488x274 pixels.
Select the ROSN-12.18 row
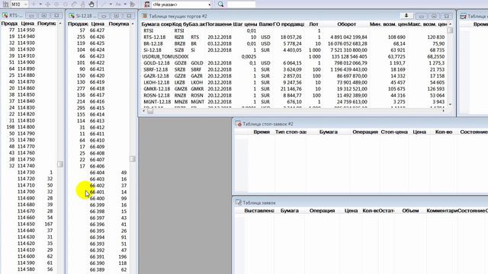[294, 95]
